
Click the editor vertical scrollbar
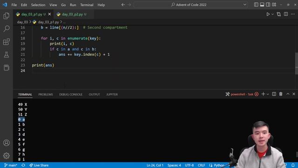(297, 63)
